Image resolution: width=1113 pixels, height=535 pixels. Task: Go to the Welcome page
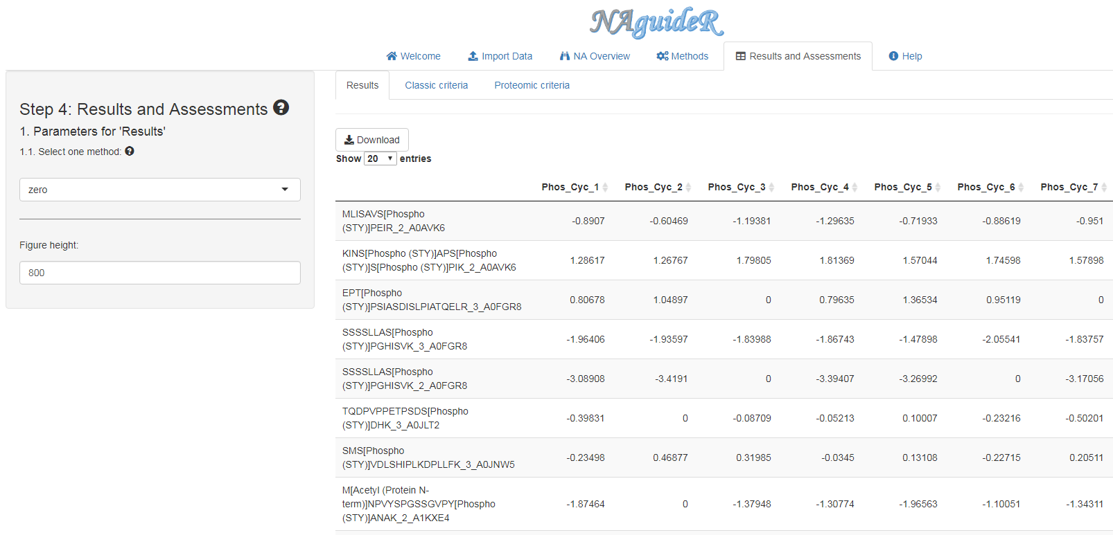coord(413,56)
